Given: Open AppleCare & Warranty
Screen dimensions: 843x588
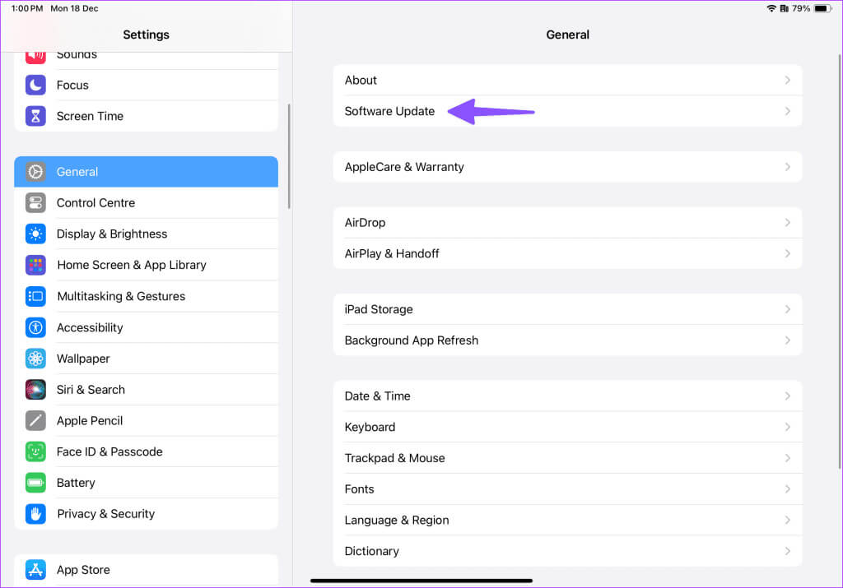Looking at the screenshot, I should tap(568, 167).
